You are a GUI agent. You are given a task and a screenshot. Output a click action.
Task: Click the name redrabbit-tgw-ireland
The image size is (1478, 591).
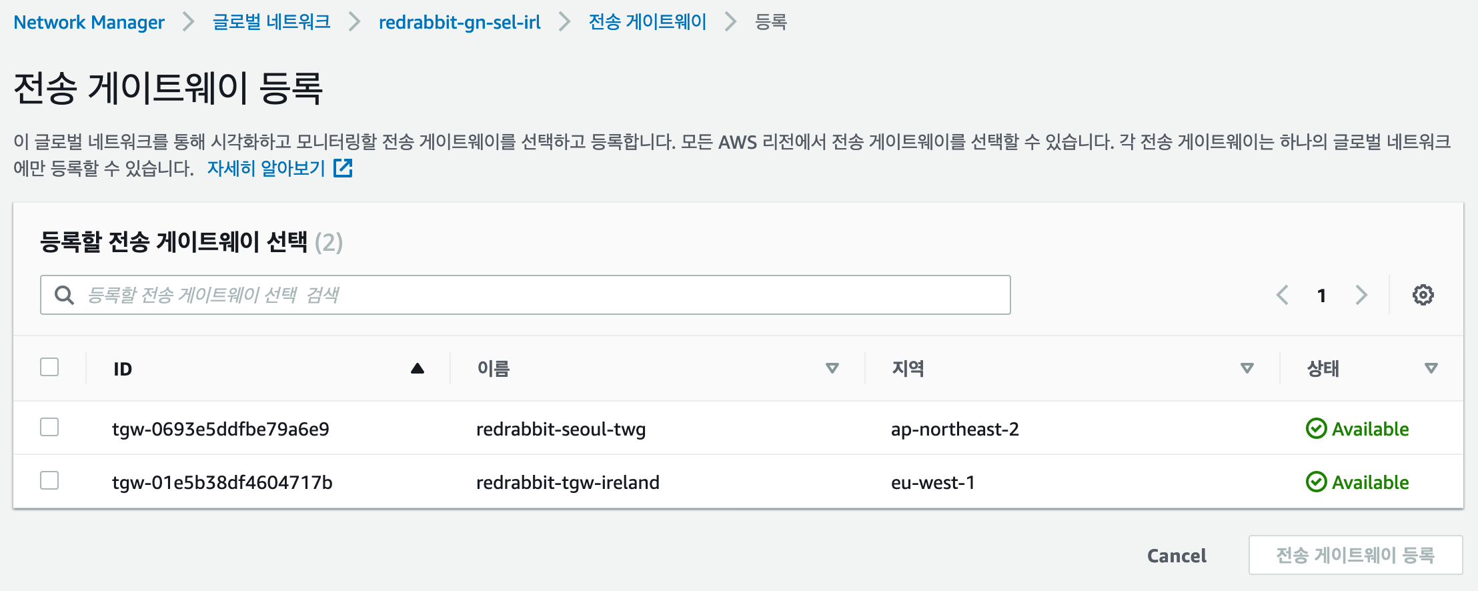click(568, 482)
